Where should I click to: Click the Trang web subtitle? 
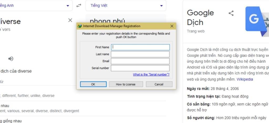[x=196, y=31]
